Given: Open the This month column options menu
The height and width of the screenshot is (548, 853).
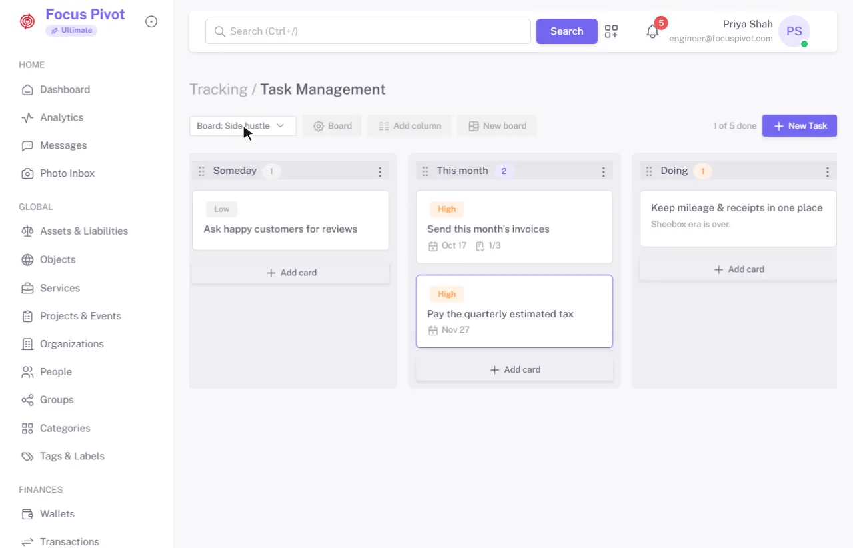Looking at the screenshot, I should click(x=604, y=172).
